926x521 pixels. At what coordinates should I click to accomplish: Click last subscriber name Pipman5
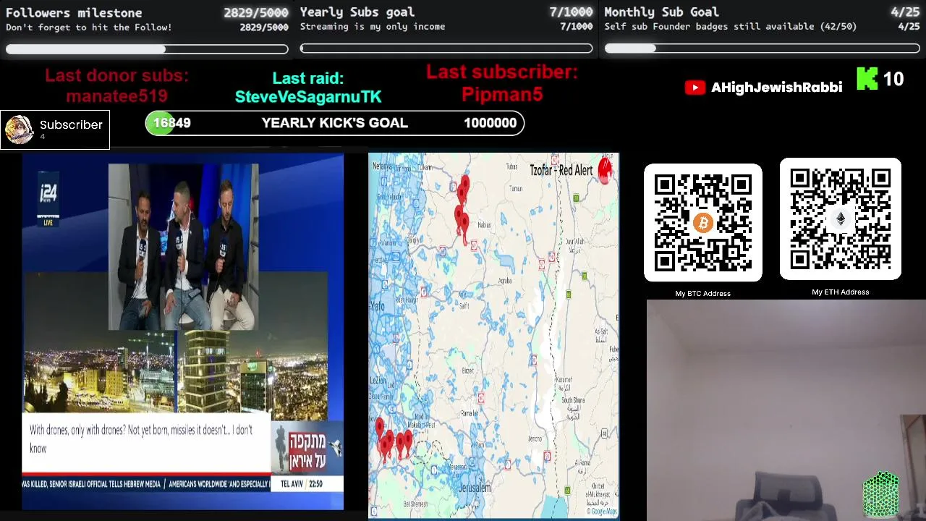coord(502,94)
